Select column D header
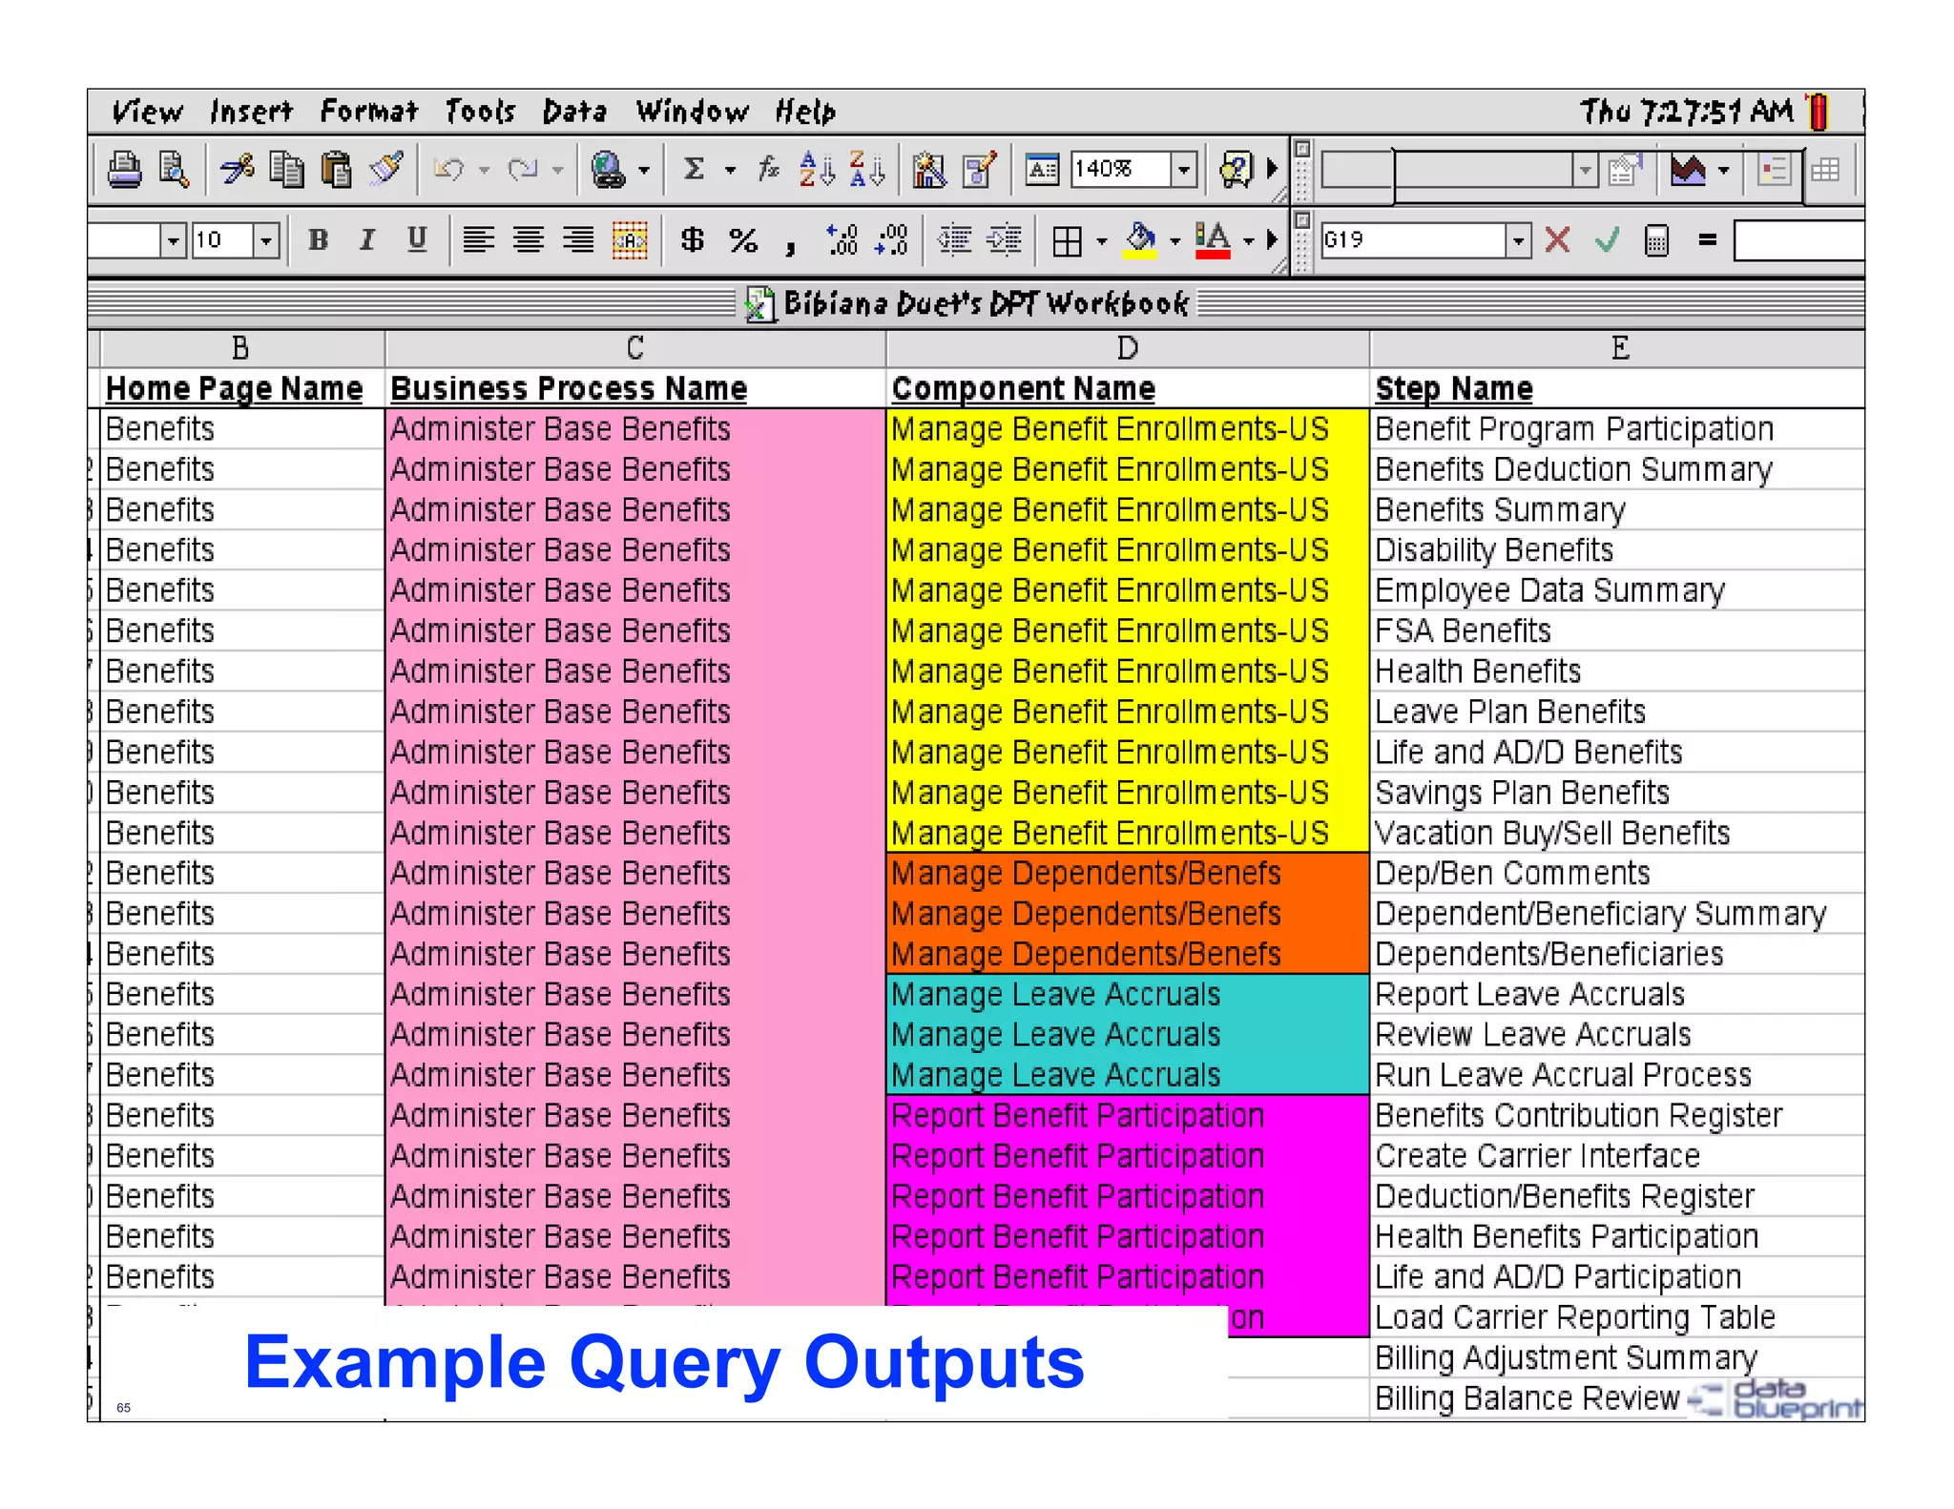Image resolution: width=1954 pixels, height=1509 pixels. tap(1128, 348)
